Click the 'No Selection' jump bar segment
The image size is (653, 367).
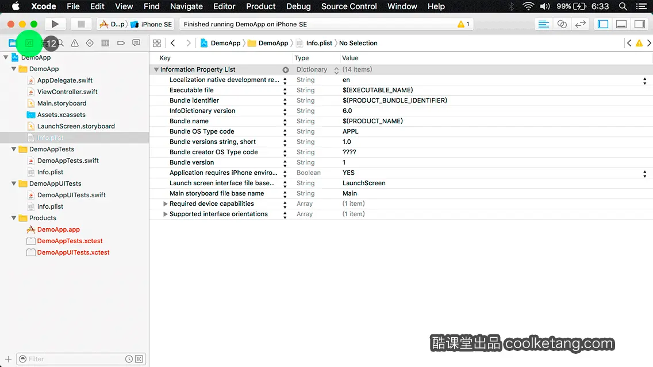click(358, 43)
